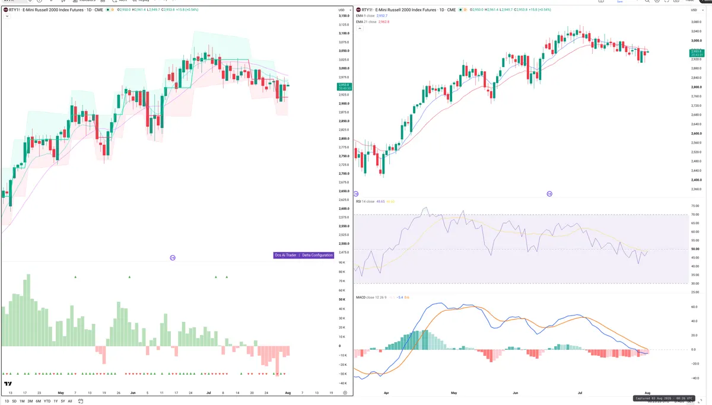
Task: Click the Delta Configuration label
Action: click(317, 255)
